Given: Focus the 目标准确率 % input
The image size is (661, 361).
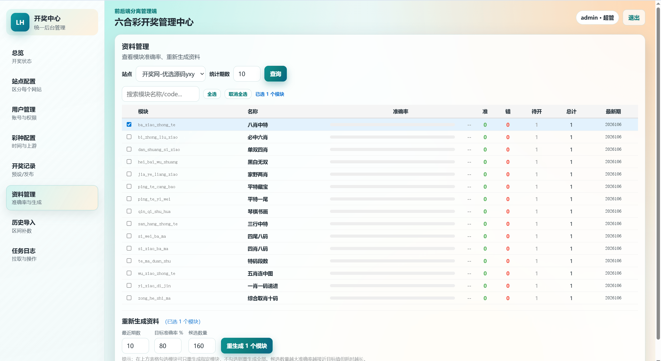Looking at the screenshot, I should [168, 346].
